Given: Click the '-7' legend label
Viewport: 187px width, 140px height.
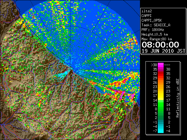Looking at the screenshot, I should tap(155, 131).
